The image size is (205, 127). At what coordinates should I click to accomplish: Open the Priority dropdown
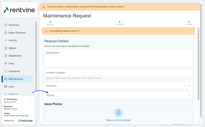click(118, 95)
